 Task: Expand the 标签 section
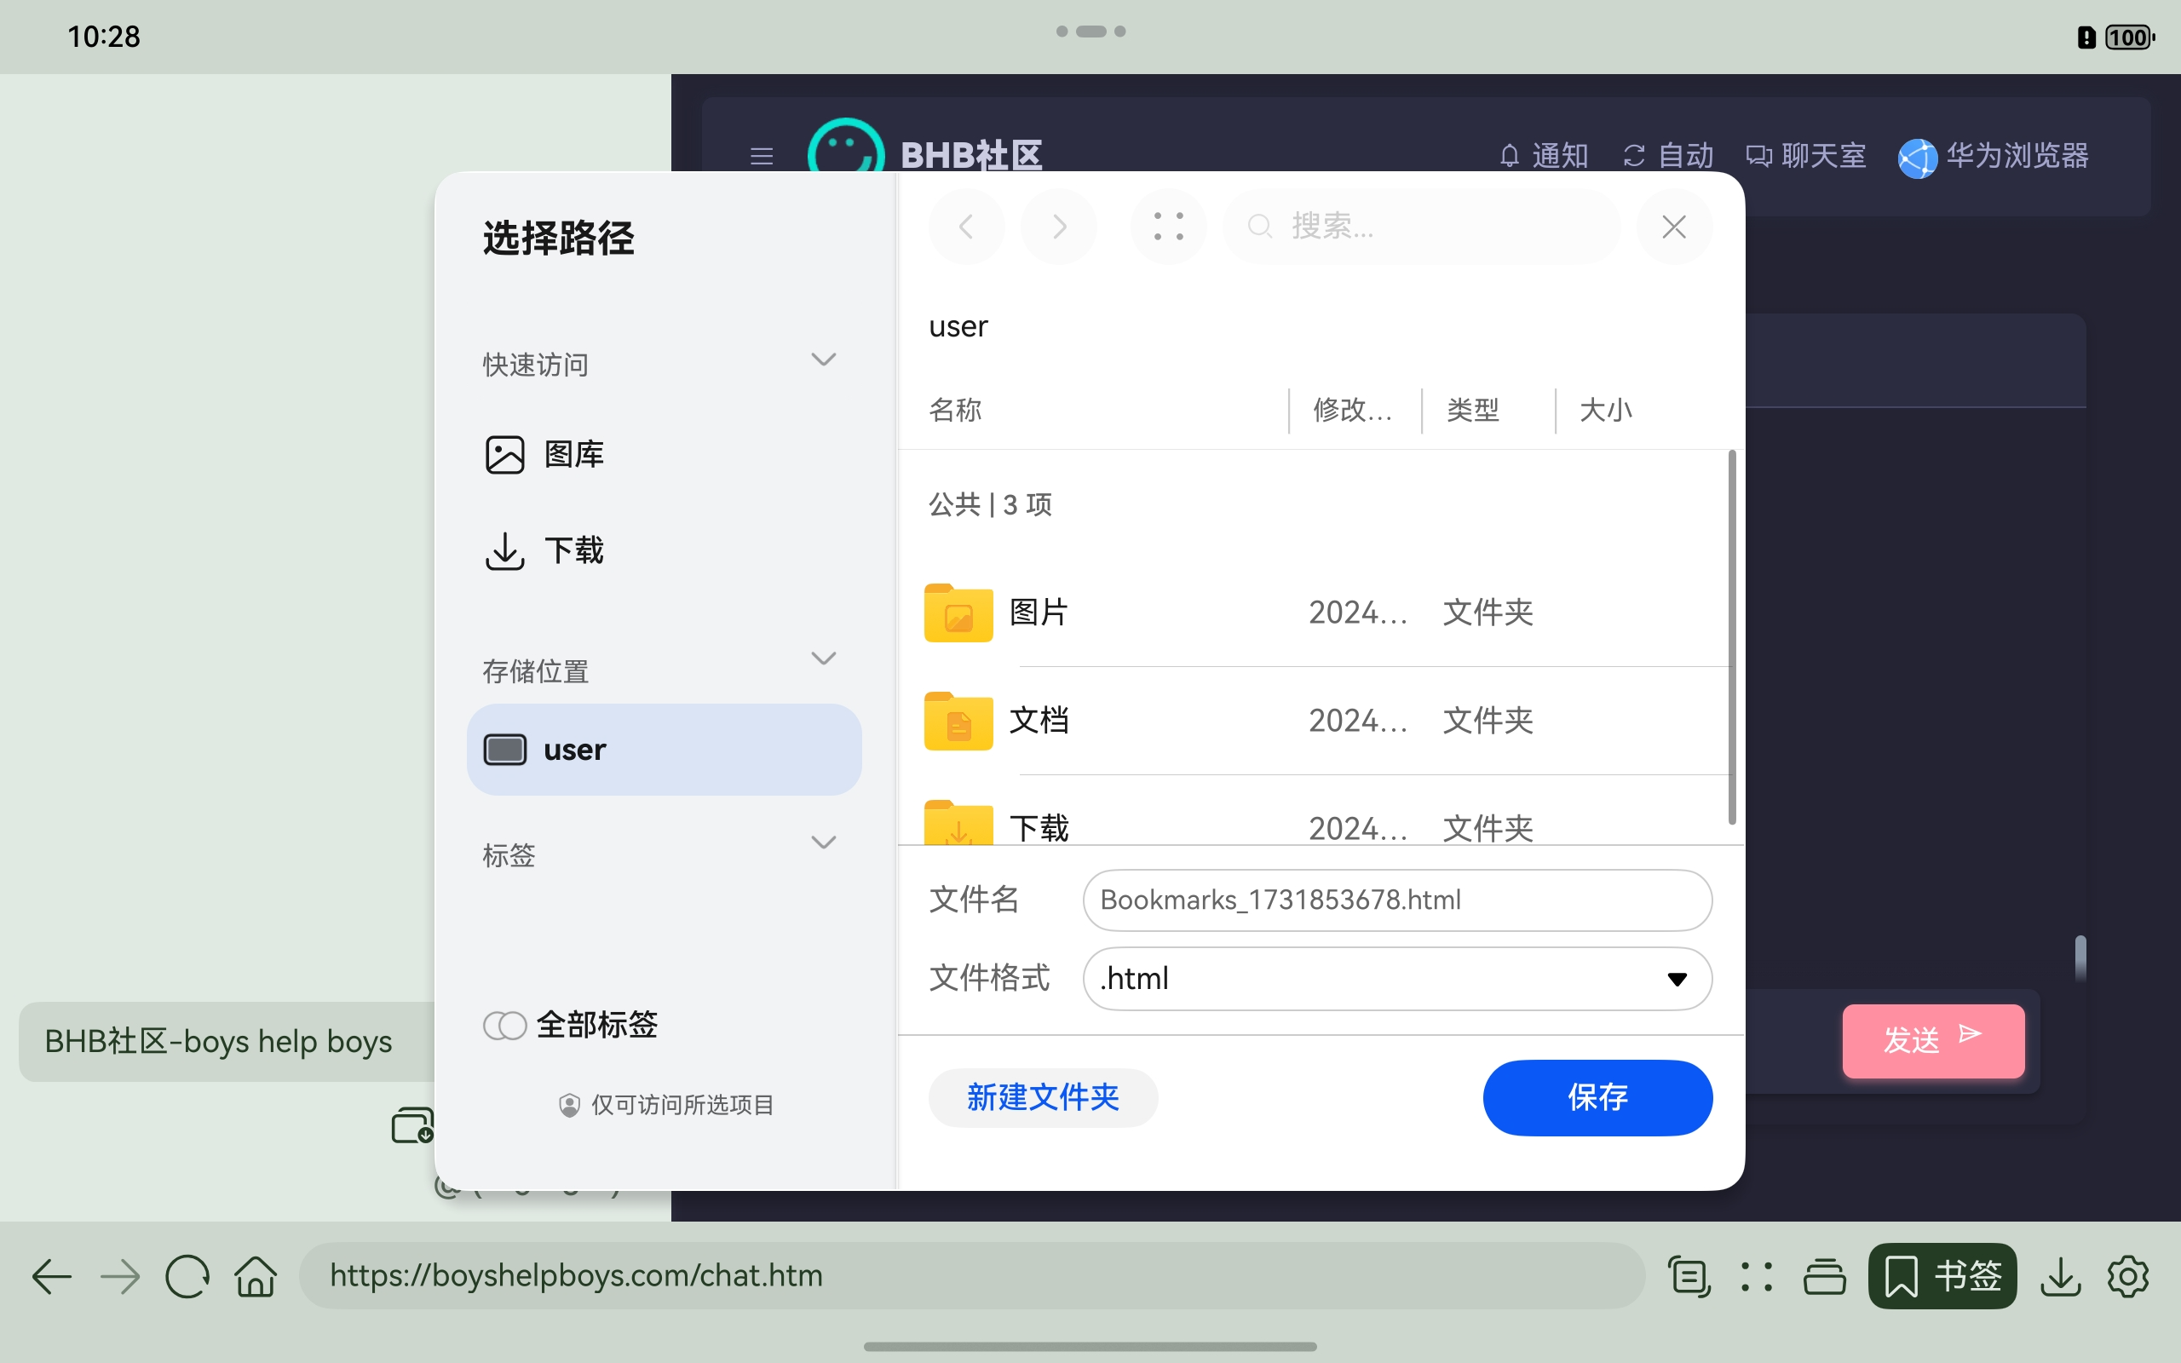pyautogui.click(x=824, y=842)
